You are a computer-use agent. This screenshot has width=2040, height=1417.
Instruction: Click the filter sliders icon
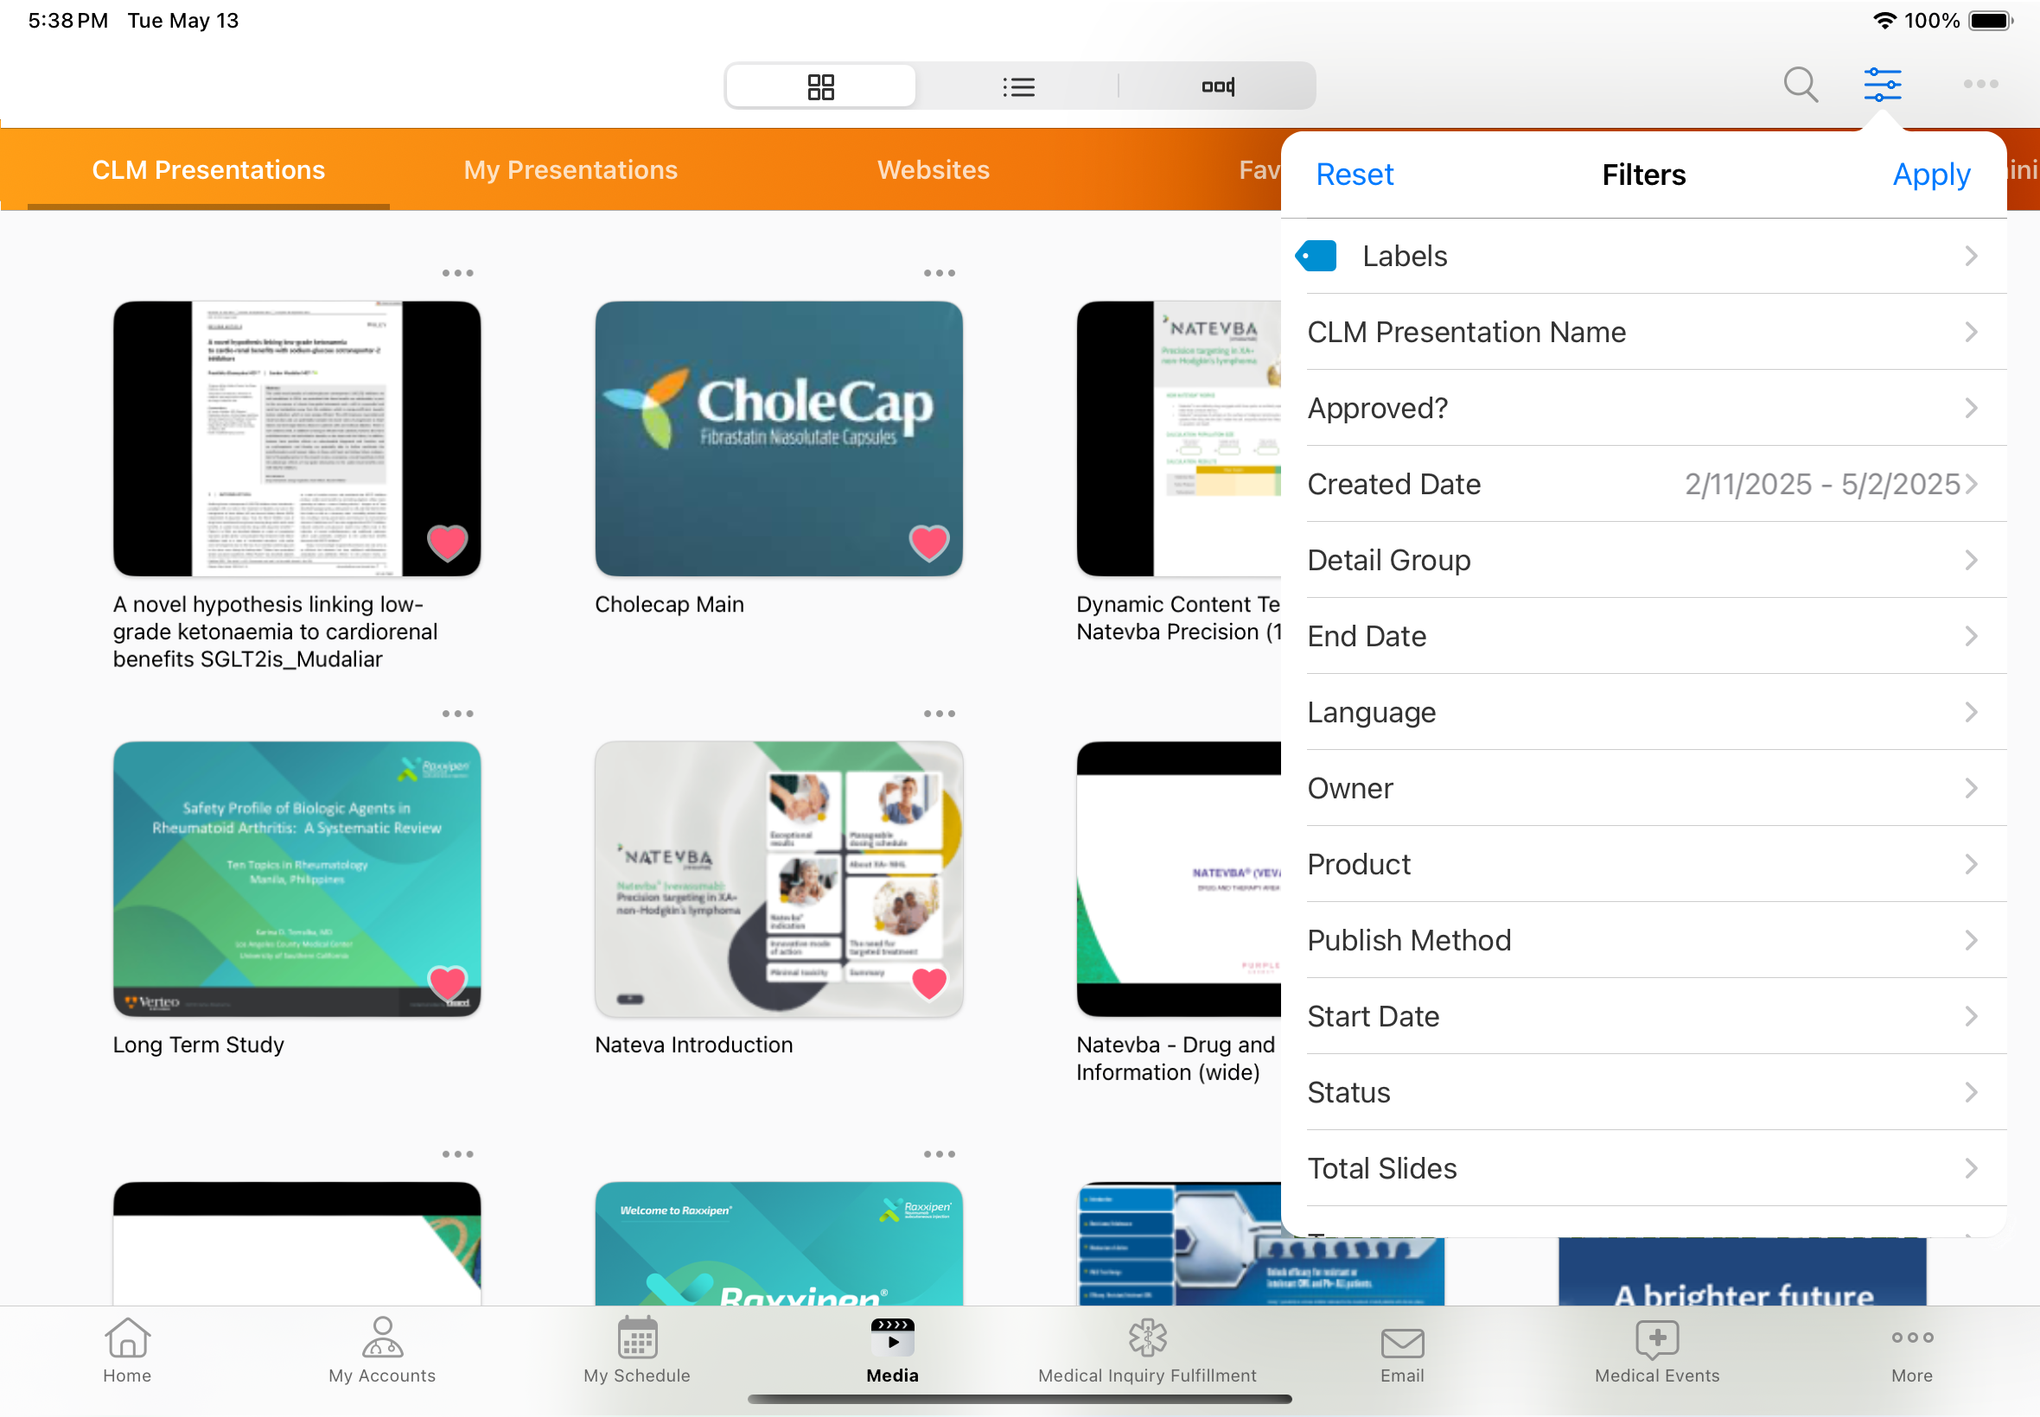click(1882, 86)
